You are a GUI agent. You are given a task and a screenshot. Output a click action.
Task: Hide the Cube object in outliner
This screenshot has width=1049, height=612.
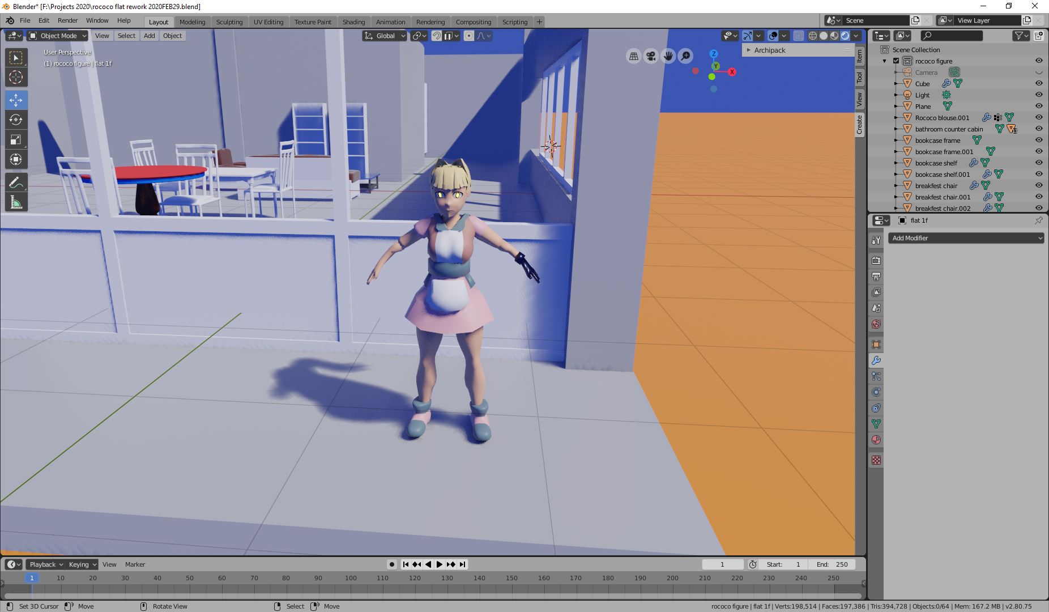(x=1039, y=83)
